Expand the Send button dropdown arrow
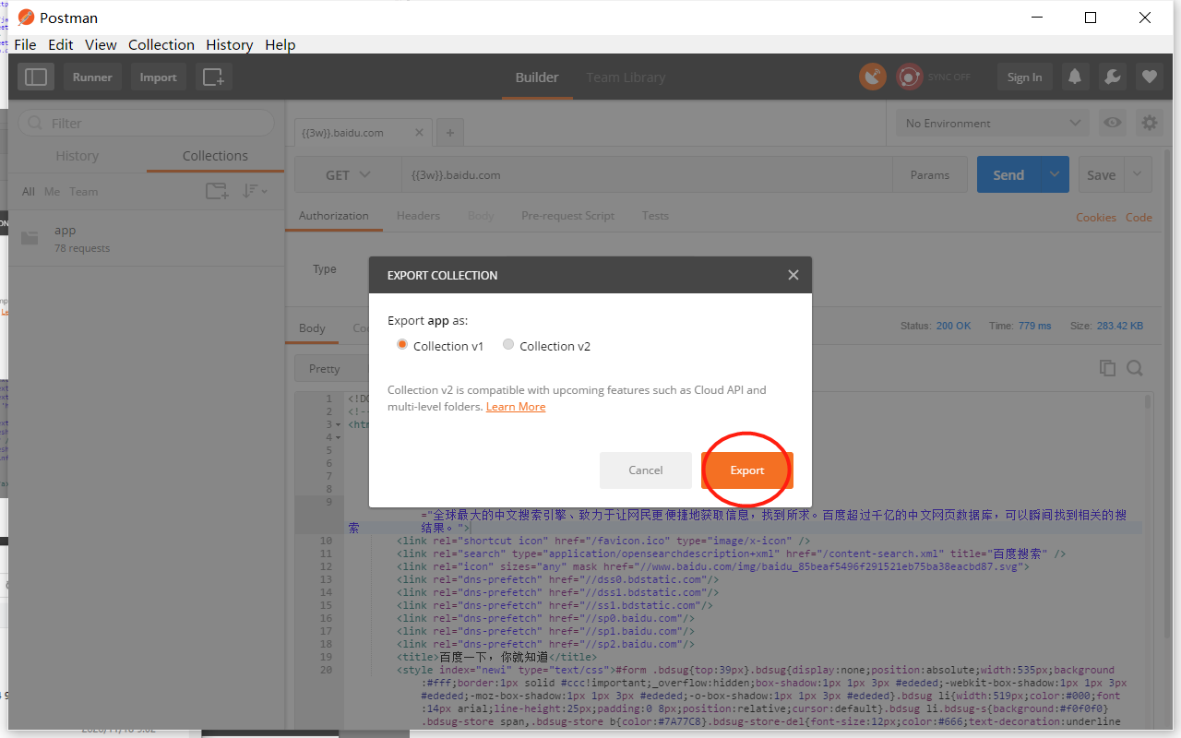 1055,174
